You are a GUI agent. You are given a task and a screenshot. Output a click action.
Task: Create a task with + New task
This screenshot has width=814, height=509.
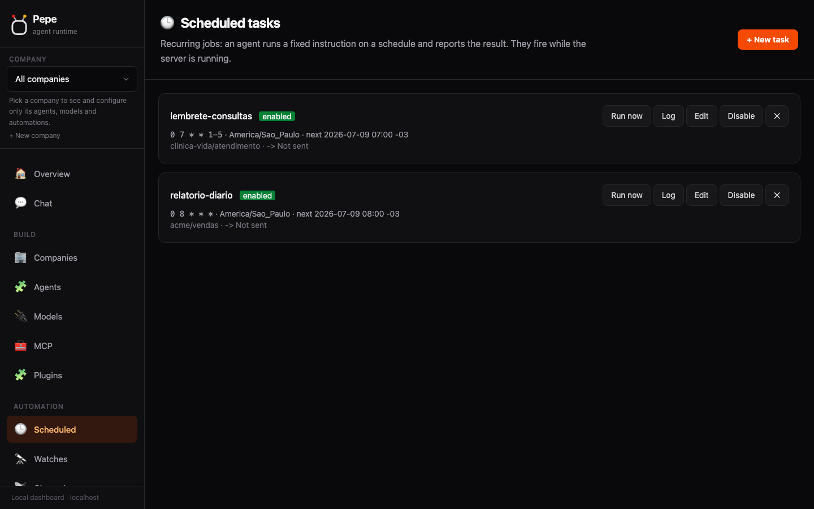(768, 40)
